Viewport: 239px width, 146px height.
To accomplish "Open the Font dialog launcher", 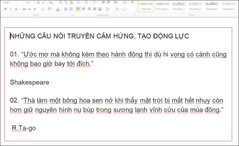I will (72, 15).
